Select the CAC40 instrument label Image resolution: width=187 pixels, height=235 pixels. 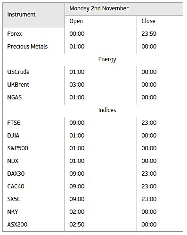(16, 186)
